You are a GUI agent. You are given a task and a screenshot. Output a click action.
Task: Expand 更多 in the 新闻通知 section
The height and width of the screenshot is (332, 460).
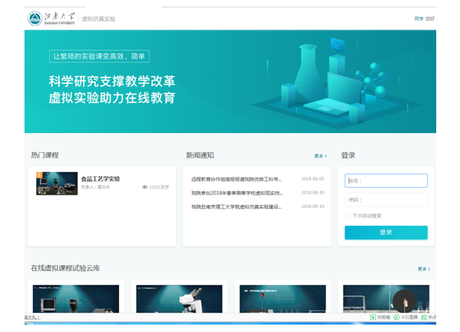[320, 156]
